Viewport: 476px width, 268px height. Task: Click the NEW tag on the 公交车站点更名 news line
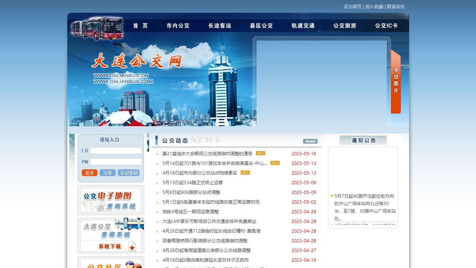tap(245, 173)
